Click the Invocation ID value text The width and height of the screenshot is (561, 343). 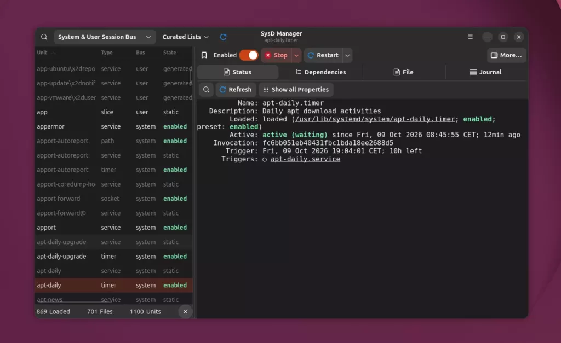coord(328,143)
